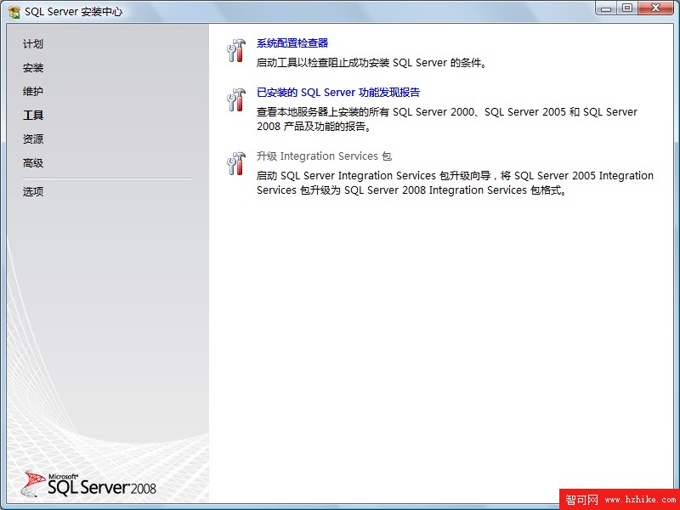Launch the 系统配置检查器 link
The image size is (680, 510).
pos(292,43)
